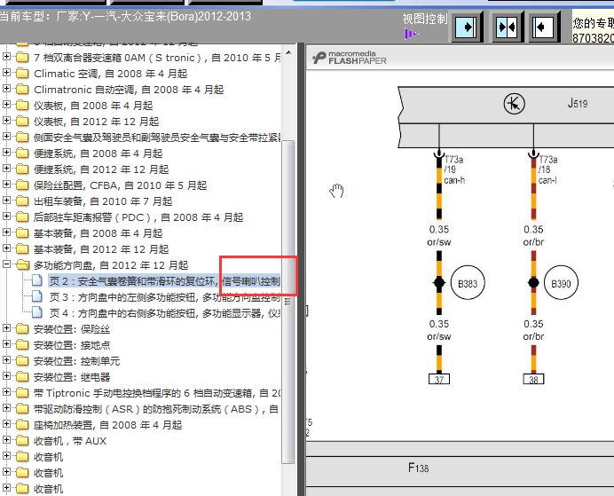
Task: Select 带驱动防滑控制 ASR ABS entry
Action: point(156,409)
